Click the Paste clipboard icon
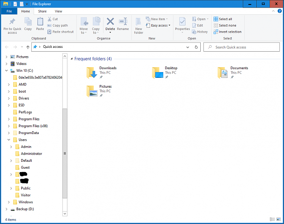Screen dimensions: 284x224 (40, 22)
